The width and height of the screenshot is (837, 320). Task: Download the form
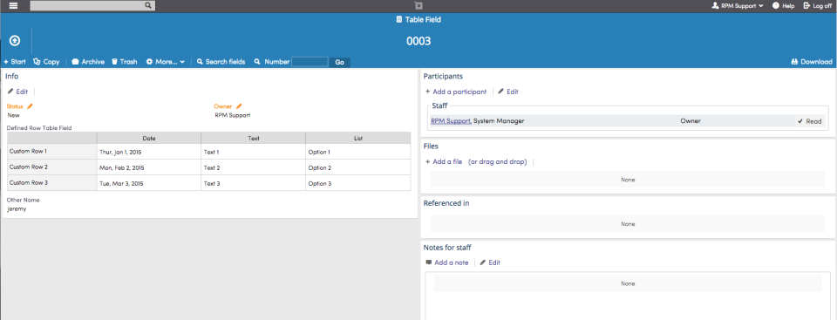click(x=812, y=62)
